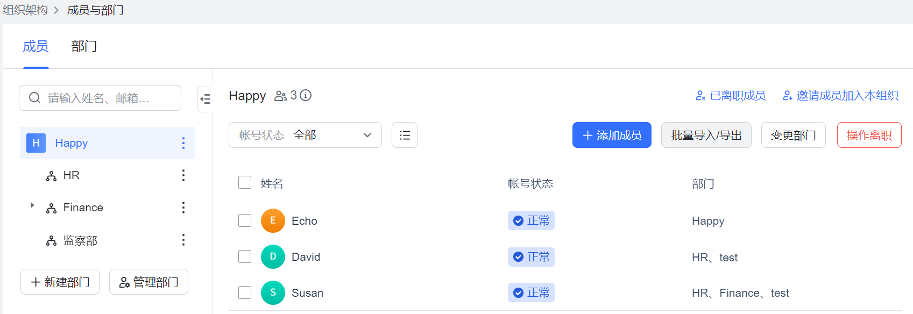
Task: Click the list view settings icon
Action: (x=405, y=135)
